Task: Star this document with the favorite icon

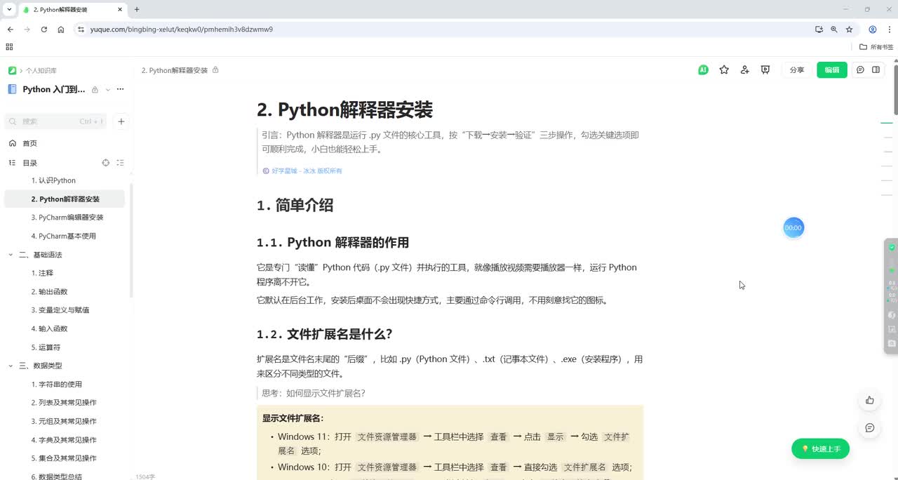Action: [x=724, y=70]
